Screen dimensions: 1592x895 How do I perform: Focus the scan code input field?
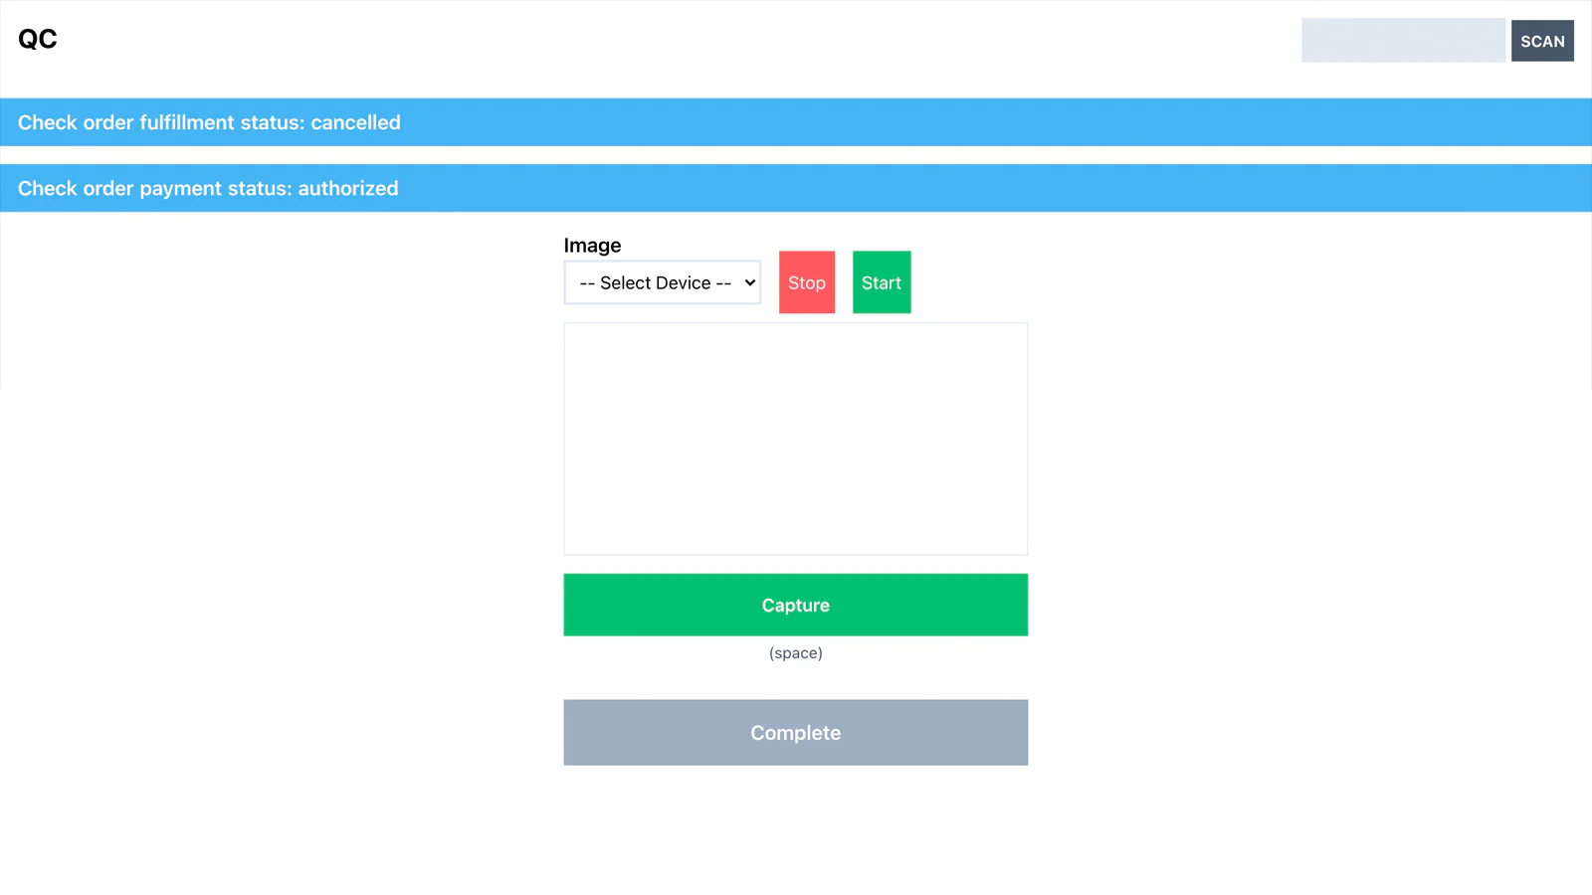(1403, 41)
